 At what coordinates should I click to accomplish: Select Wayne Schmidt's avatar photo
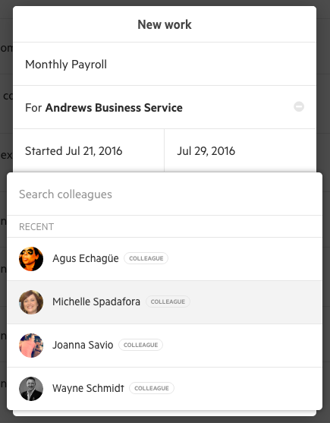(31, 389)
